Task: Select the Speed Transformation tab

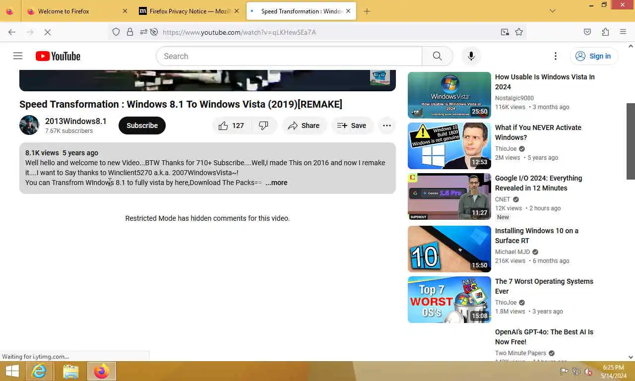Action: click(x=301, y=11)
